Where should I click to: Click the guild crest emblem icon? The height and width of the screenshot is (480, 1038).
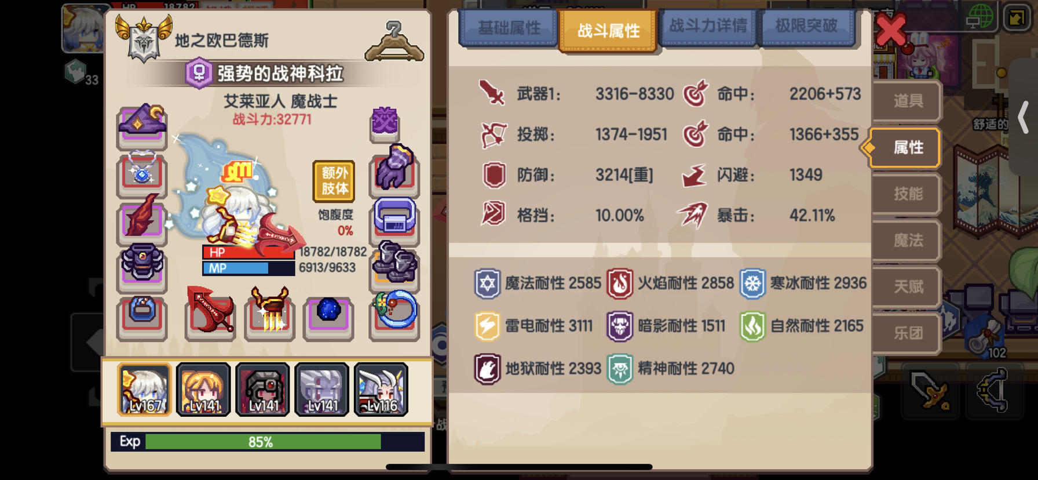(x=144, y=38)
